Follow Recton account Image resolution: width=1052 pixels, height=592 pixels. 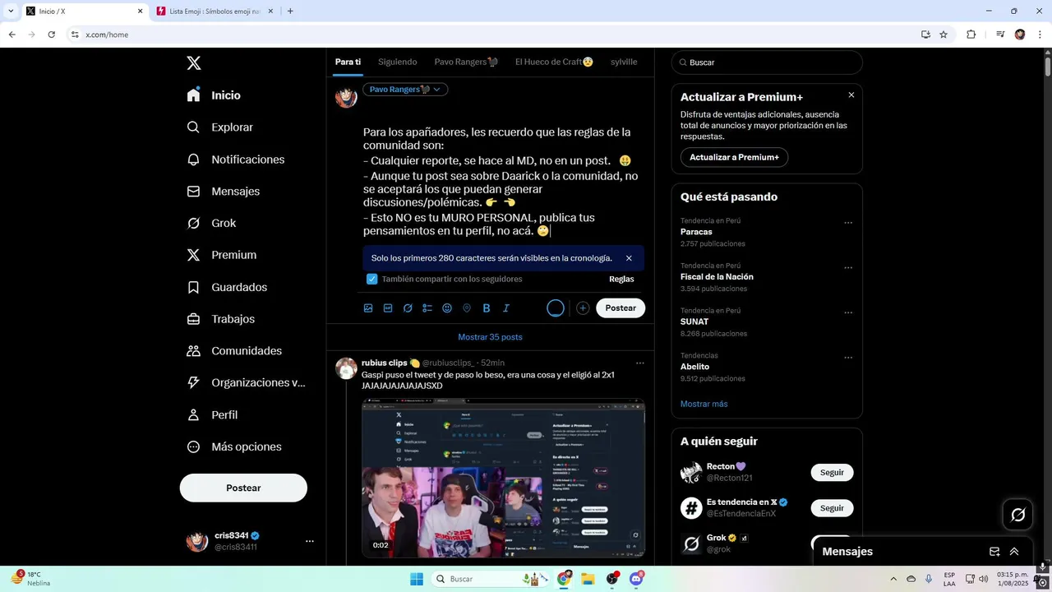pyautogui.click(x=832, y=473)
